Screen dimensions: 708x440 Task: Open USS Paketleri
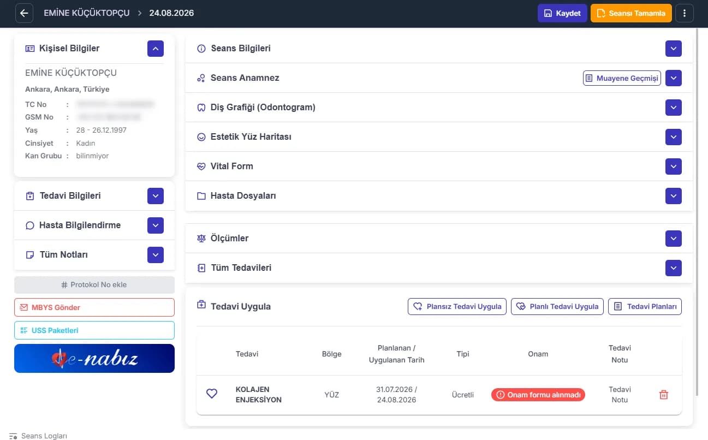click(94, 330)
